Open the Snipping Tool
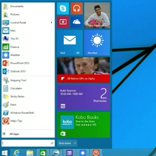The image size is (156, 156). pyautogui.click(x=28, y=80)
